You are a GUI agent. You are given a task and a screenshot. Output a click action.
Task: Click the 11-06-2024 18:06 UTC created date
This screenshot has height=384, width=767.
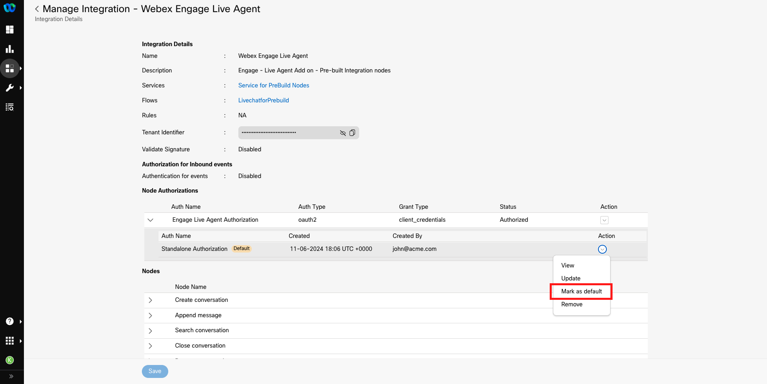tap(331, 249)
